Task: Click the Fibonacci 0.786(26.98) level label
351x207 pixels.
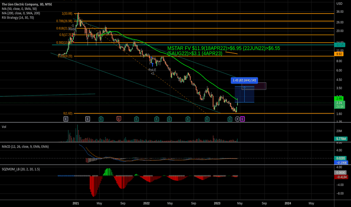Action: (64, 21)
